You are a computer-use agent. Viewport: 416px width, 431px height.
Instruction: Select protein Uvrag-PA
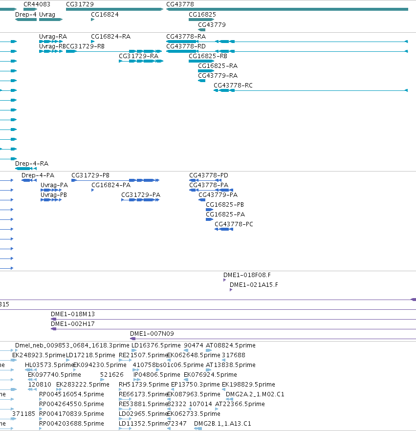[51, 190]
